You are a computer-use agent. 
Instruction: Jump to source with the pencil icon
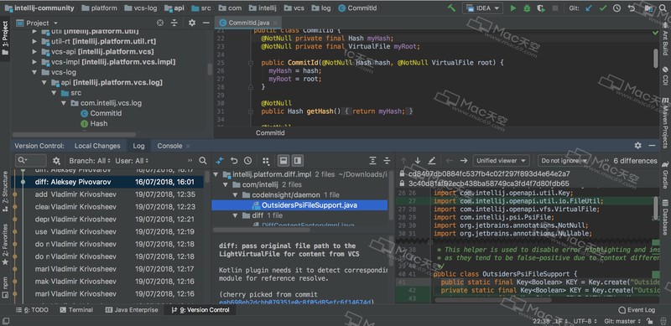pyautogui.click(x=431, y=161)
